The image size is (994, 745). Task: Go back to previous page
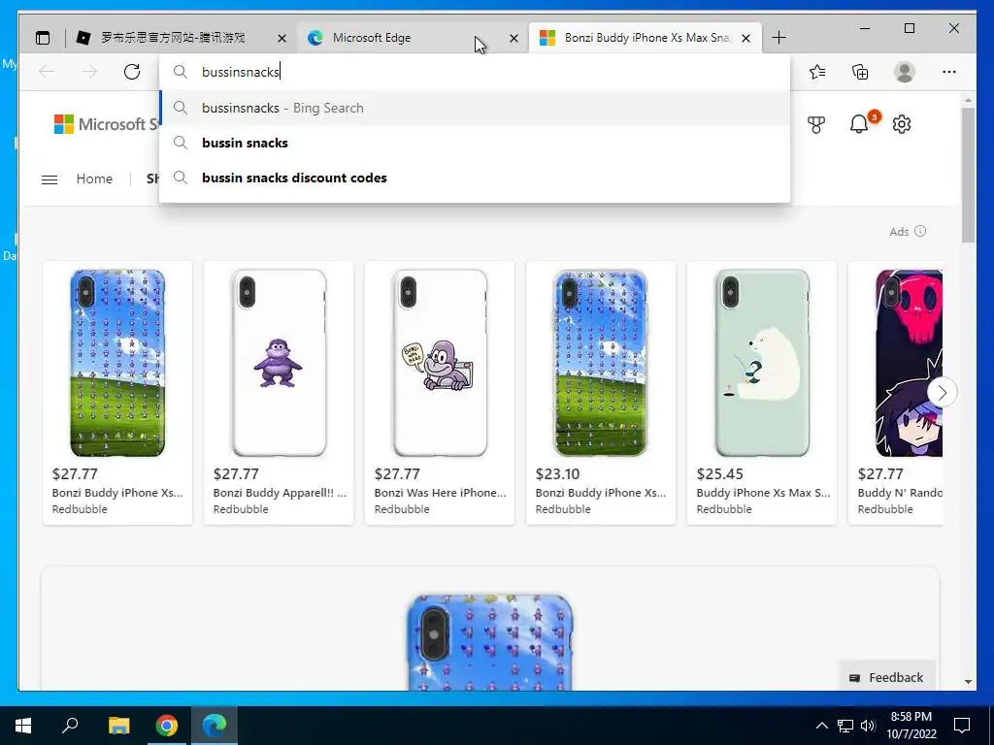pos(47,72)
